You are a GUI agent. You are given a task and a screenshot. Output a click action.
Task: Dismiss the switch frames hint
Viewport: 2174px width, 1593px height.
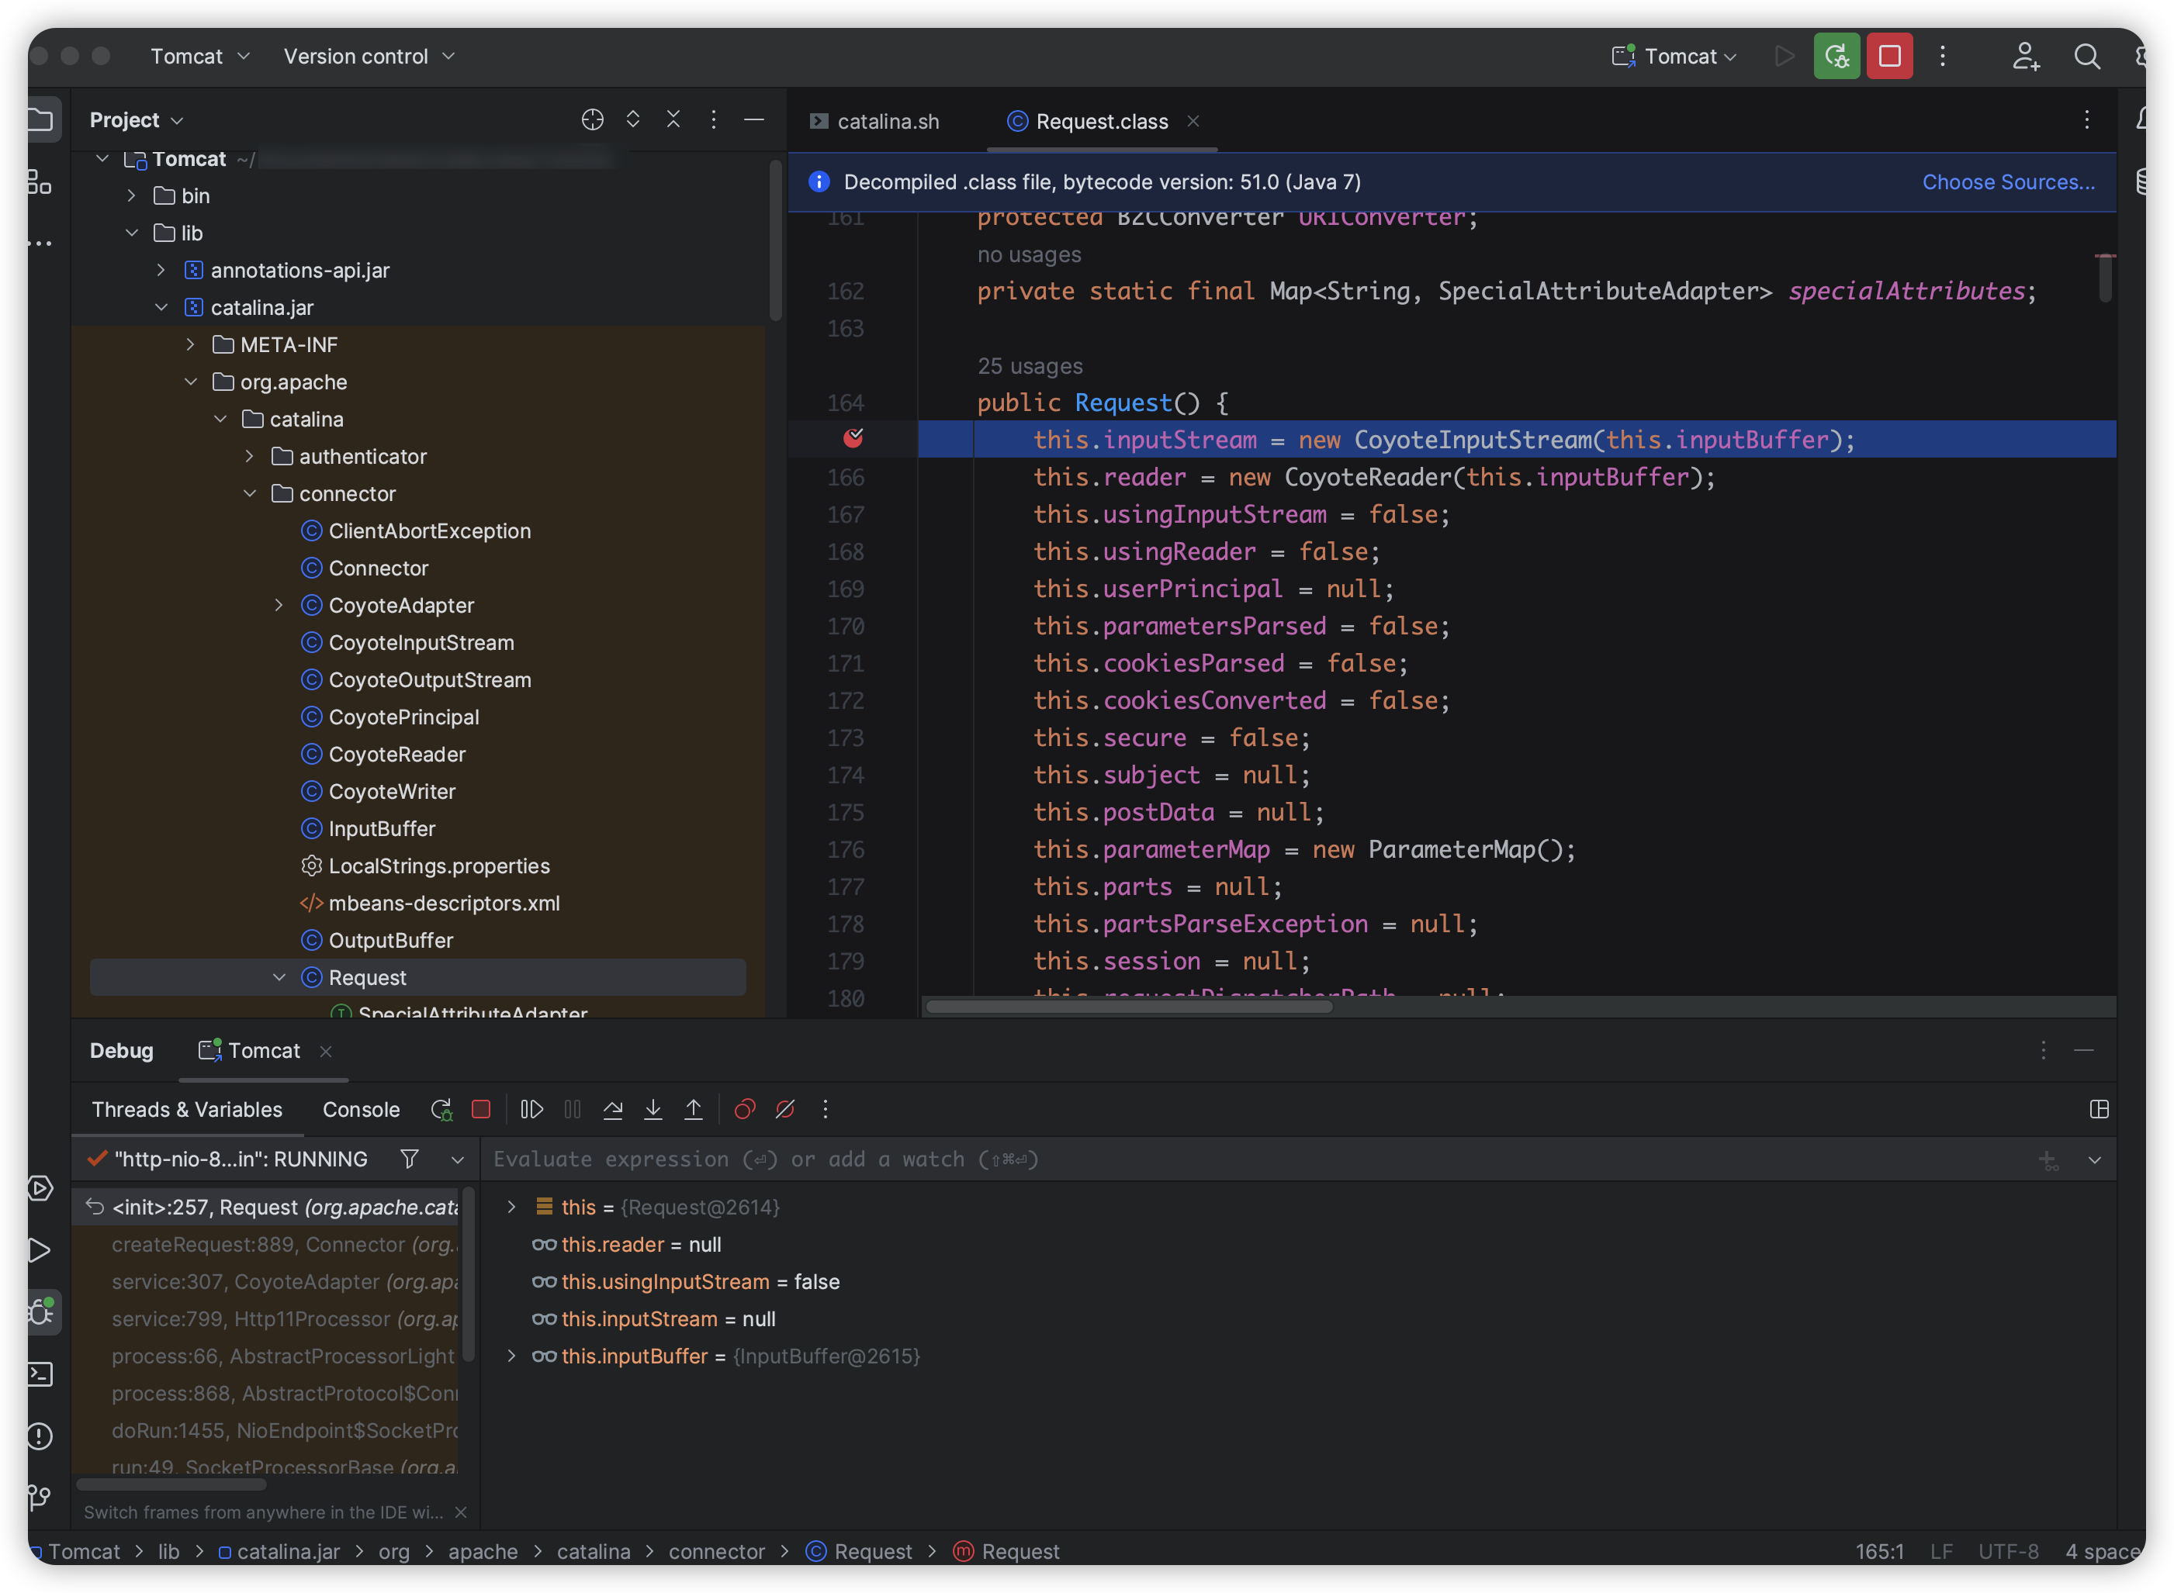tap(460, 1512)
